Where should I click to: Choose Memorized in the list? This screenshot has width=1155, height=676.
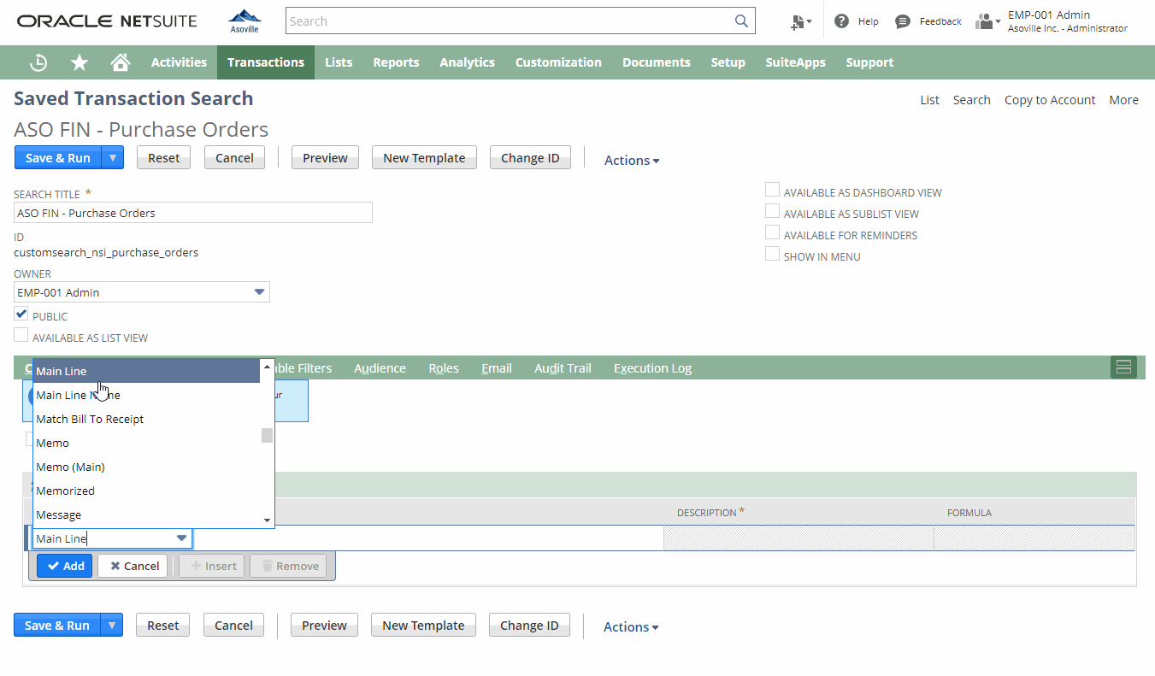[146, 491]
